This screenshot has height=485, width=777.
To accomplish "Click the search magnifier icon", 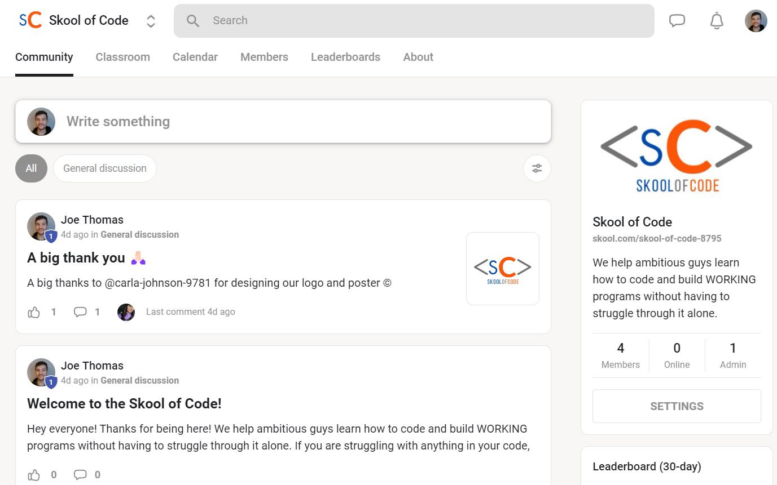I will point(193,21).
